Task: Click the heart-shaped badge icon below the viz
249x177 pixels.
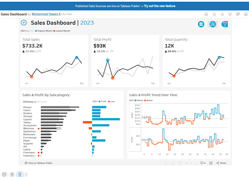Action: tap(4, 174)
